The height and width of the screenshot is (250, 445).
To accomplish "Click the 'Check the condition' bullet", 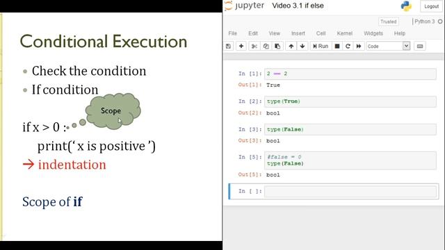I will 89,71.
